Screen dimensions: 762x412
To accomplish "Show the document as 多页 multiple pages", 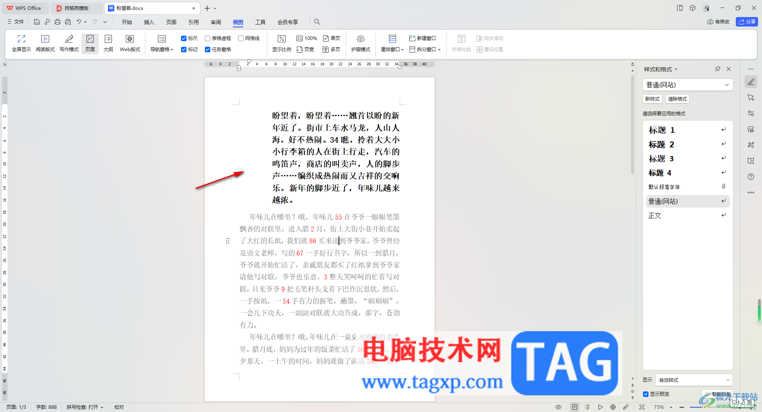I will [331, 50].
